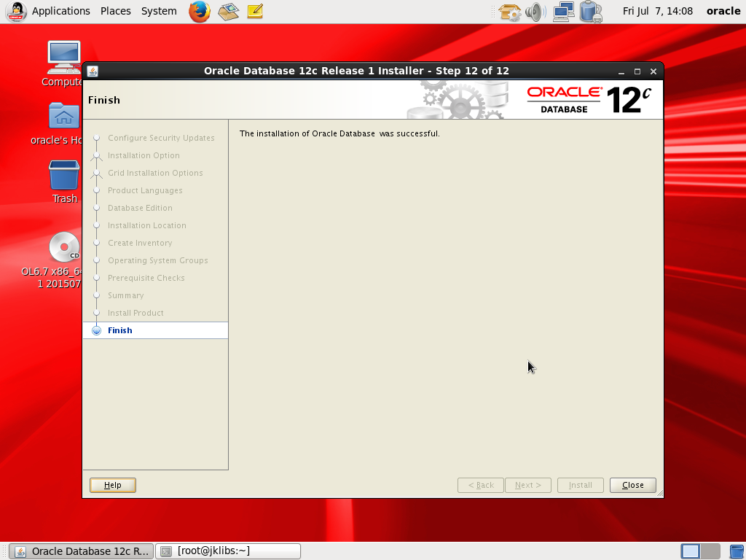Click the Help button
This screenshot has height=560, width=746.
113,485
